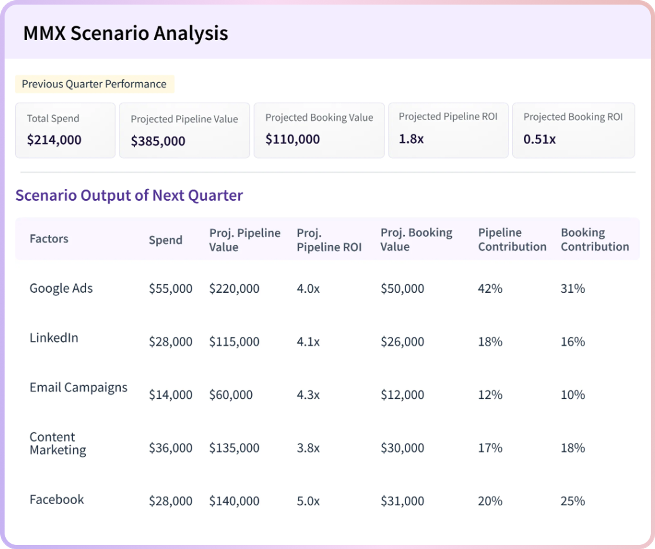This screenshot has height=549, width=655.
Task: Click the Proj. Pipeline ROI column header
Action: [x=329, y=240]
